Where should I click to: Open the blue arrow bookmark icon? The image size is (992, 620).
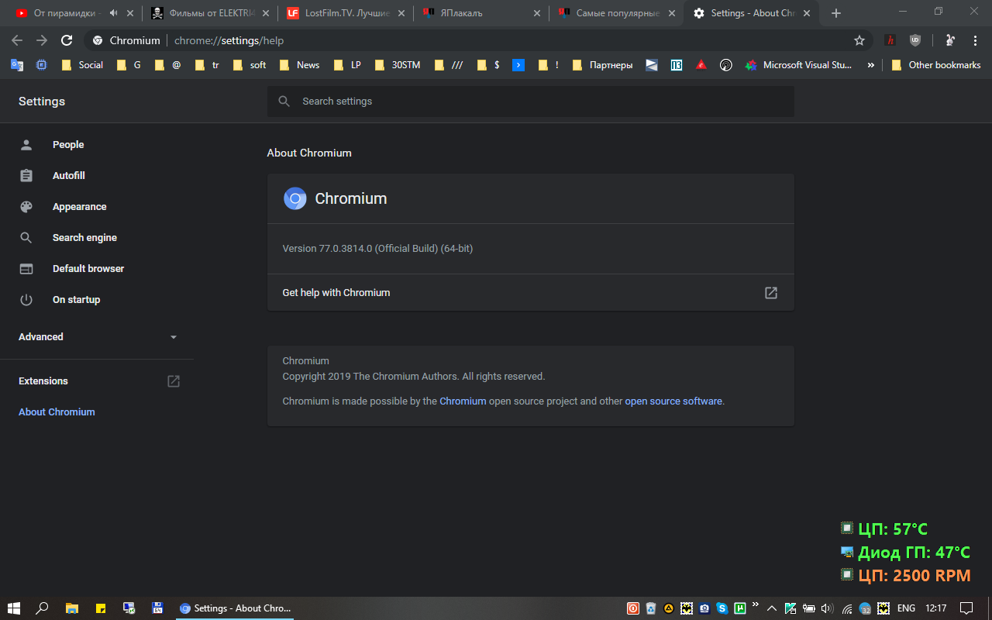pos(518,65)
